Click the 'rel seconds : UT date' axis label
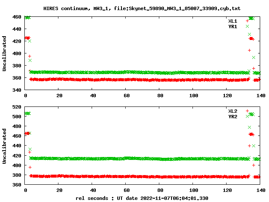Viewport: 269px width, 202px height. (x=142, y=198)
